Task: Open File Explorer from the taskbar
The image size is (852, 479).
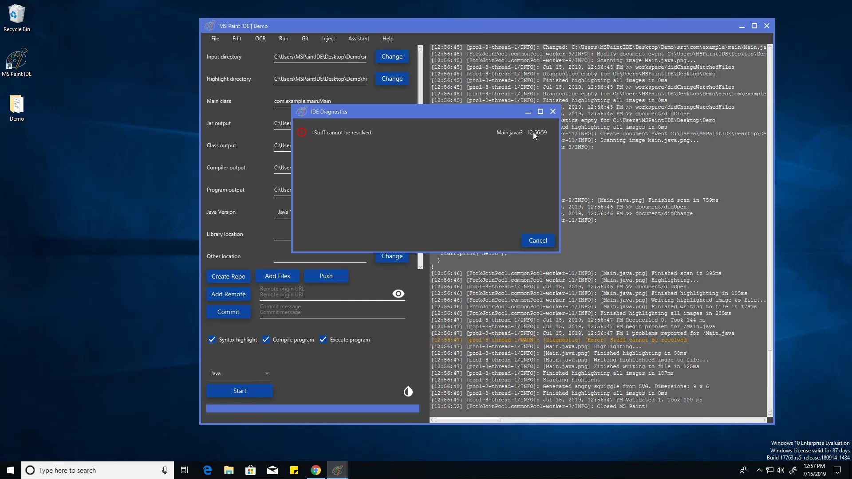Action: pos(229,470)
